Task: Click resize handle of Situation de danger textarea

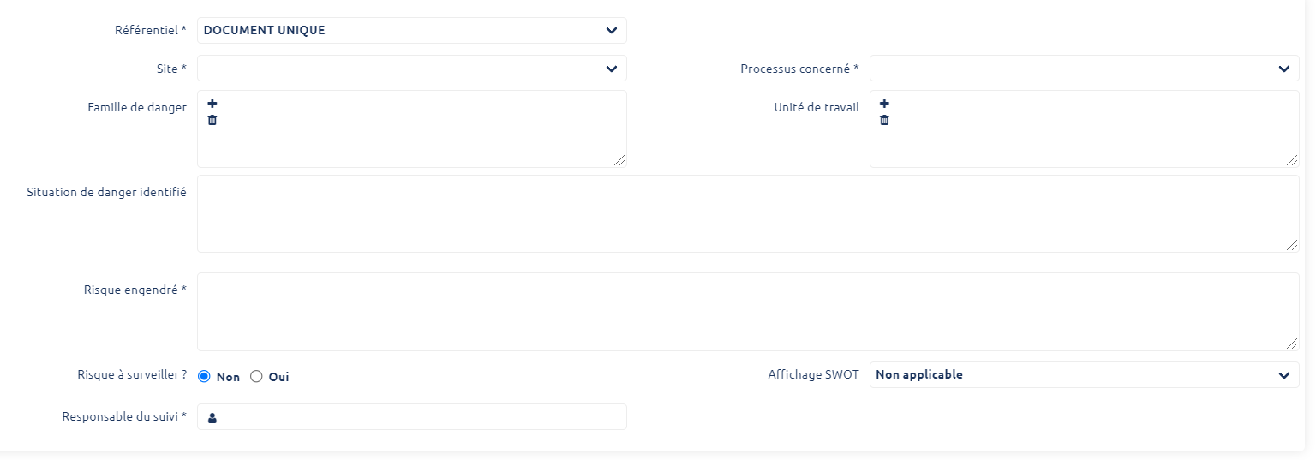Action: [1292, 245]
